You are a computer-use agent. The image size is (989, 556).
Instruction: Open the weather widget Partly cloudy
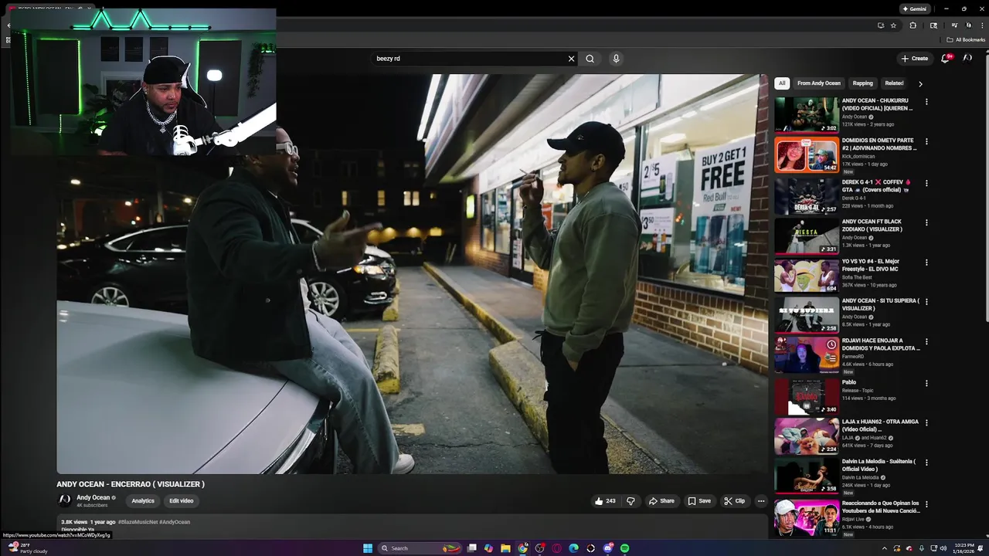[x=28, y=548]
